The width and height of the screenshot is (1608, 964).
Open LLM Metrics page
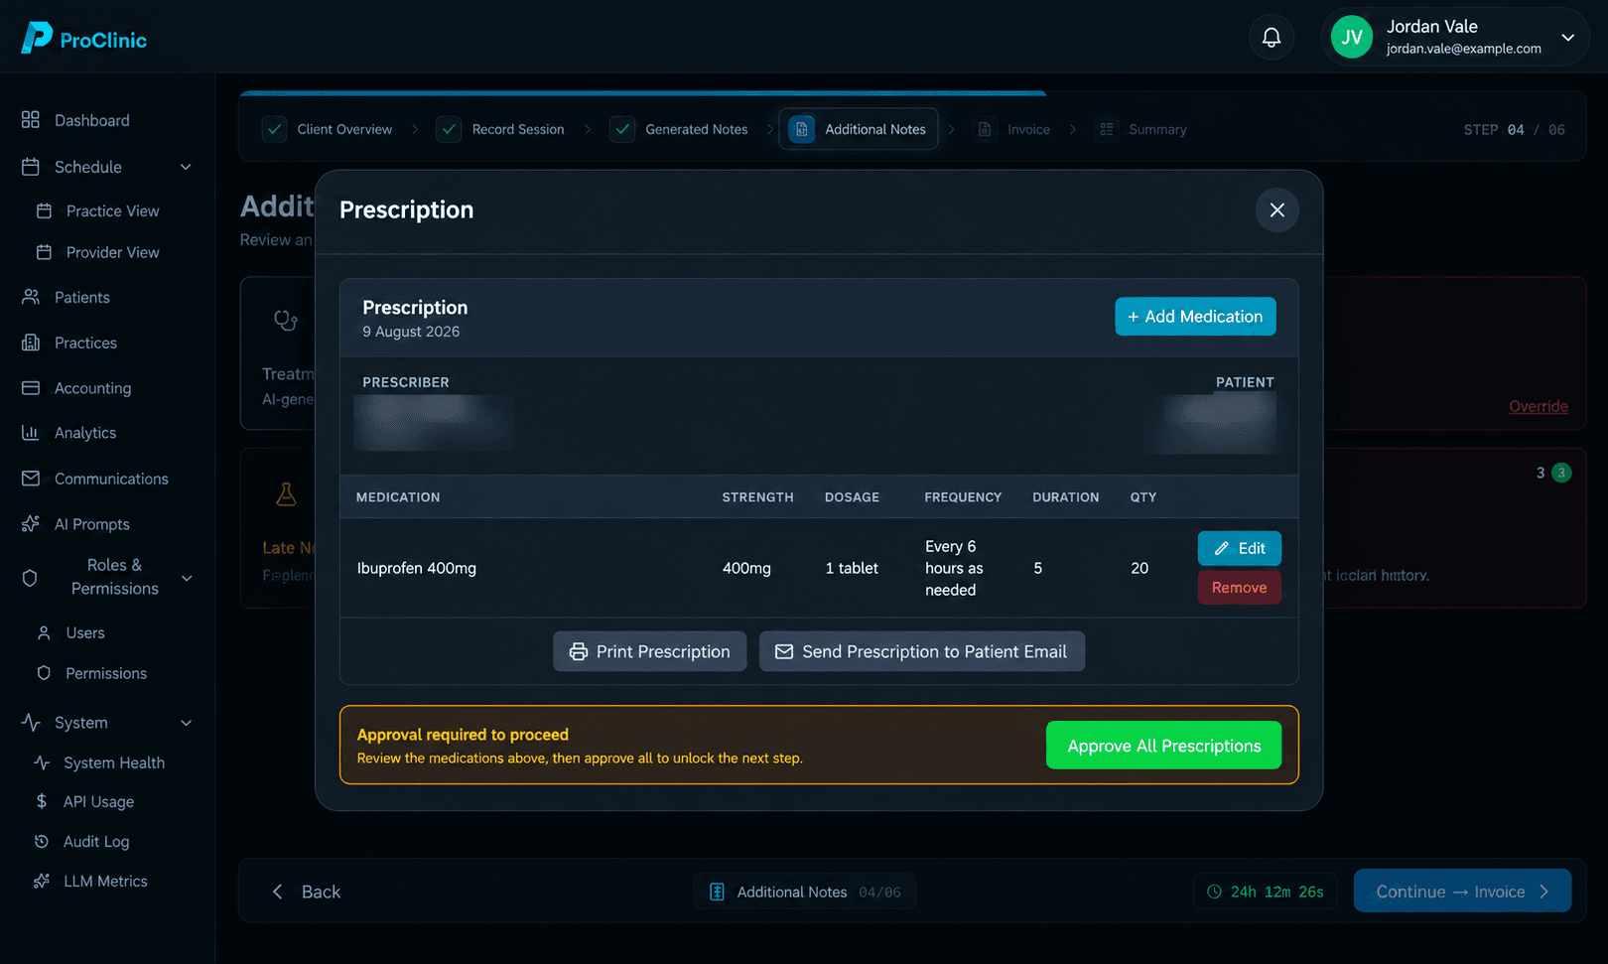click(x=105, y=881)
